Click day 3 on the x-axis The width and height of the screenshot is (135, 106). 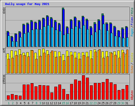coord(17,103)
